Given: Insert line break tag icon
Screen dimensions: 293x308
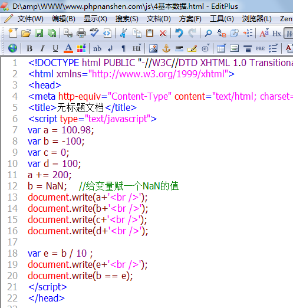Looking at the screenshot, I should 110,48.
